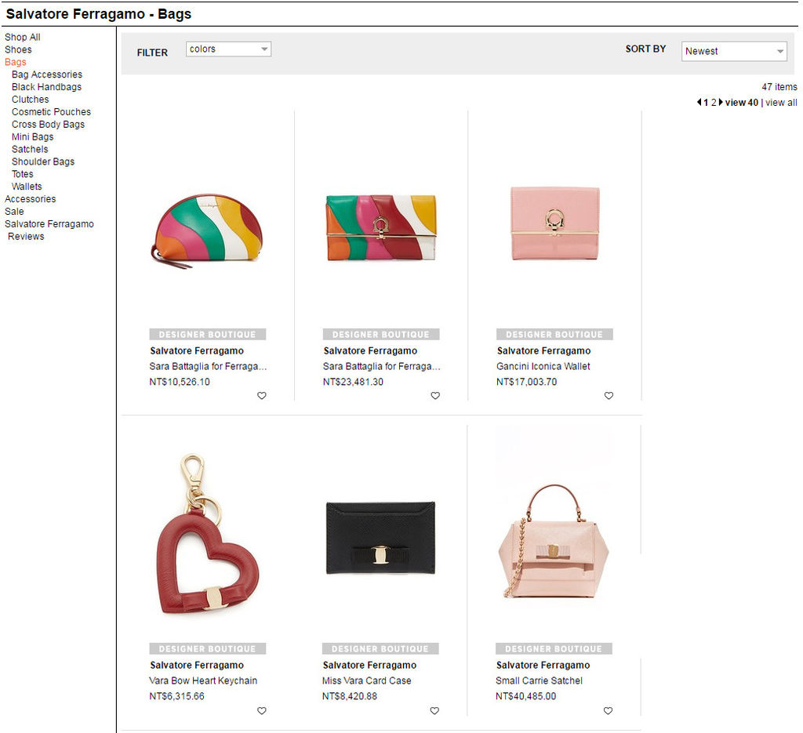Click Designer Boutique badge above Gancini wallet

coord(554,334)
